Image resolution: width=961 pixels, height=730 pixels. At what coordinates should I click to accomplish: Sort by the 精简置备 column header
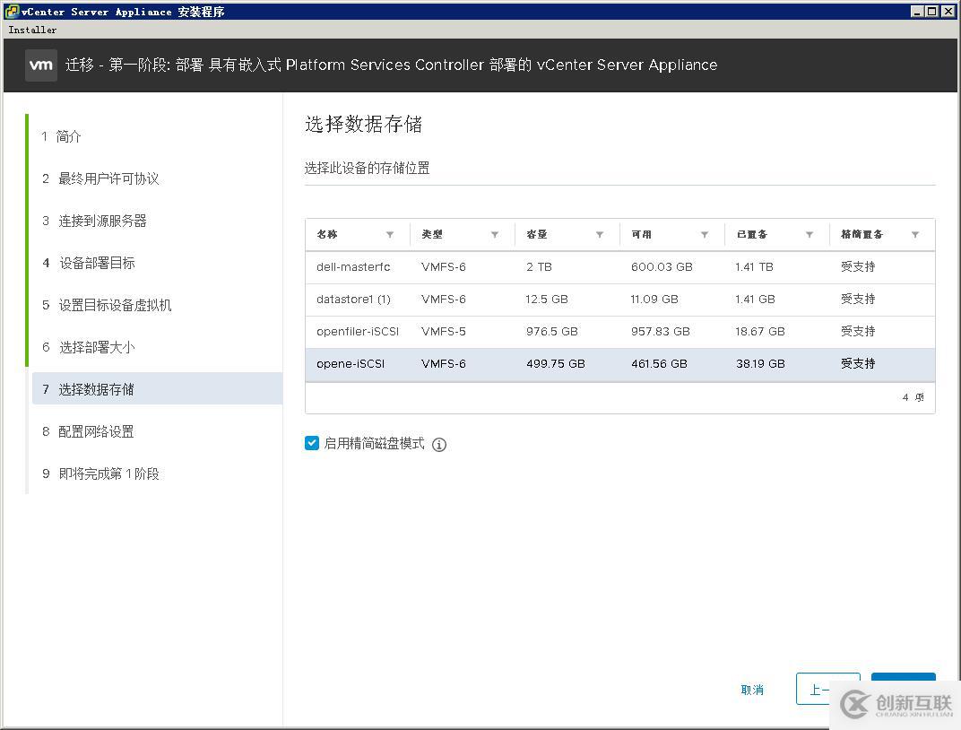(861, 234)
